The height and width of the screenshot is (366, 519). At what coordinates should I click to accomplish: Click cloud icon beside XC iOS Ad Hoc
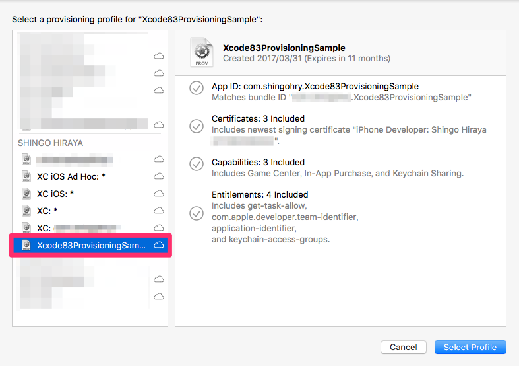tap(159, 176)
